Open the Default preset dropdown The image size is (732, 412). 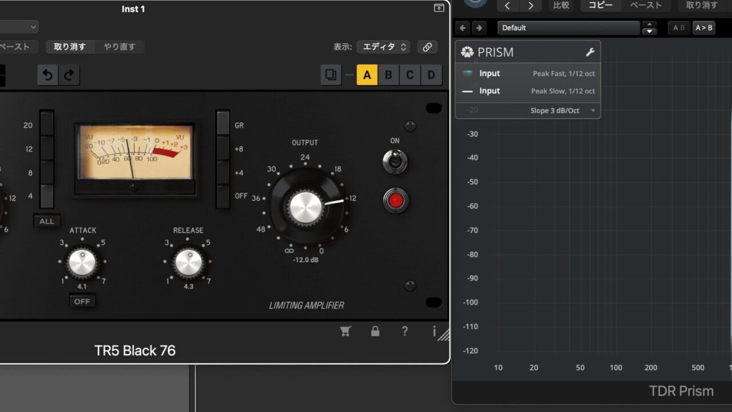(x=568, y=27)
